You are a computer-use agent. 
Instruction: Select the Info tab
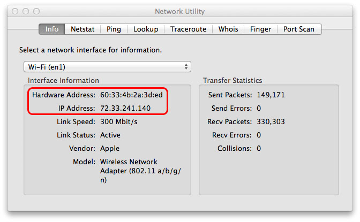point(52,29)
